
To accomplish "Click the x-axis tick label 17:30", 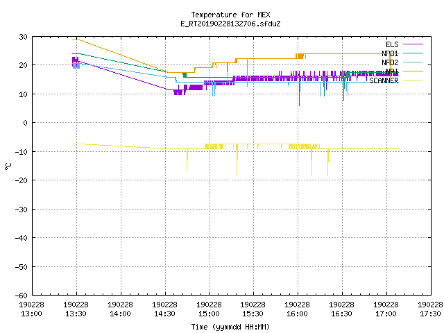I will coord(430,314).
